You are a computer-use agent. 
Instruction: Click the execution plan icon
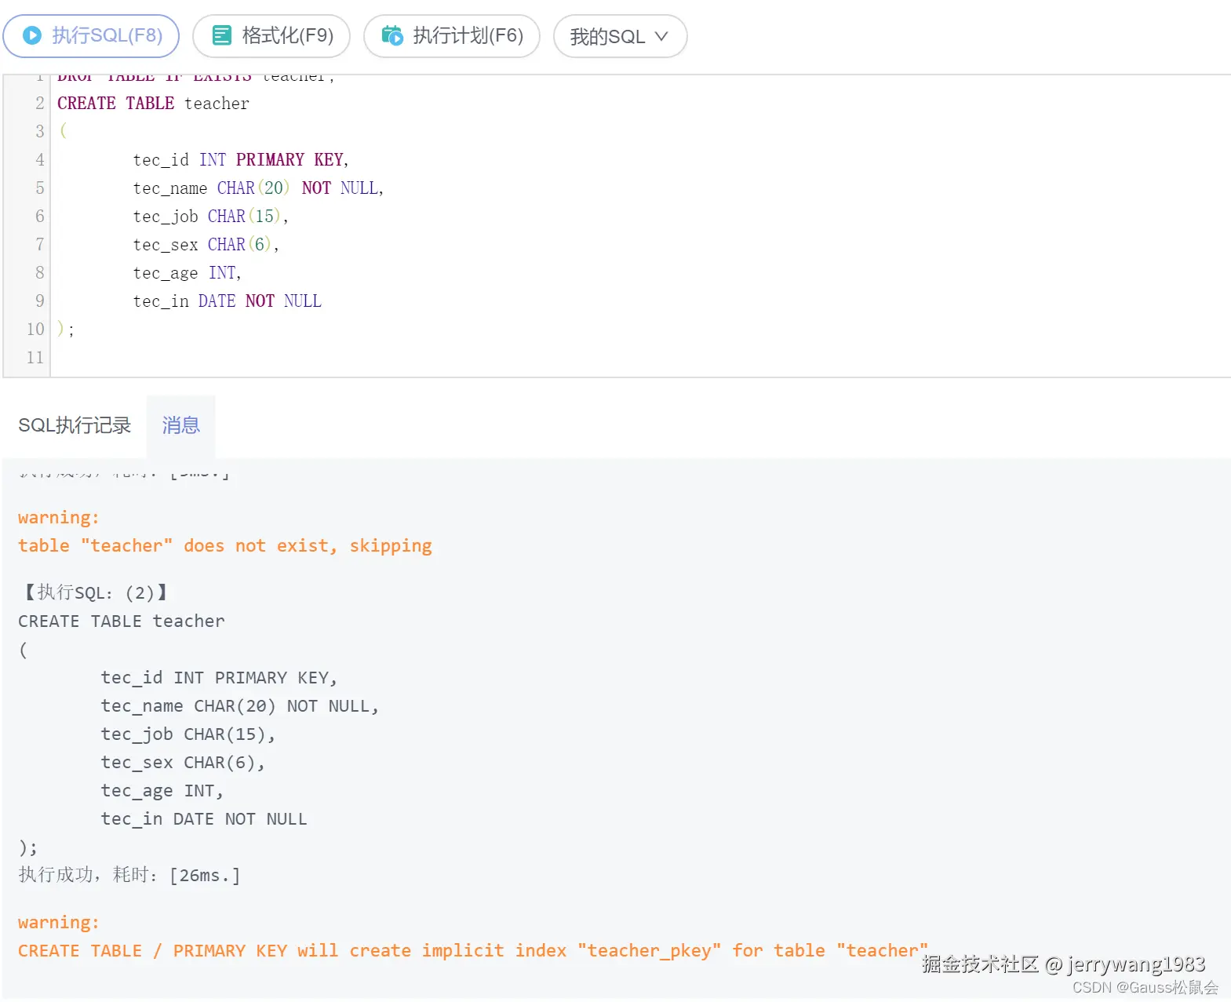click(x=392, y=35)
